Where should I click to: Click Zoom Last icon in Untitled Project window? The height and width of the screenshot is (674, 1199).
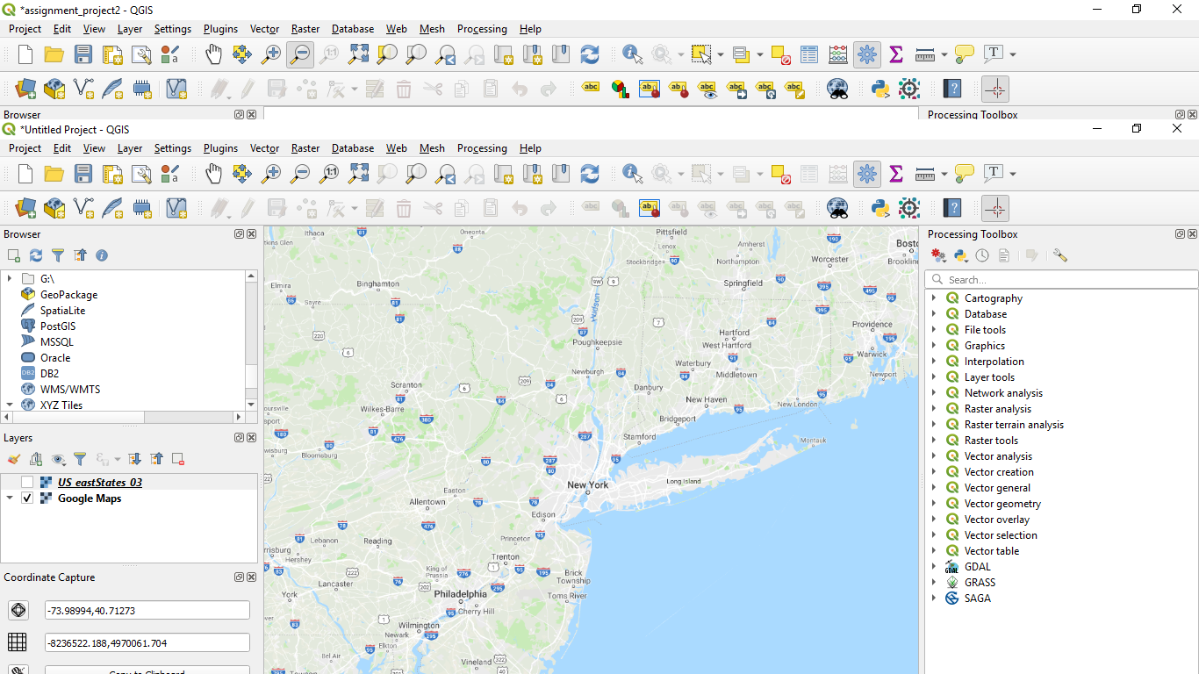point(445,174)
